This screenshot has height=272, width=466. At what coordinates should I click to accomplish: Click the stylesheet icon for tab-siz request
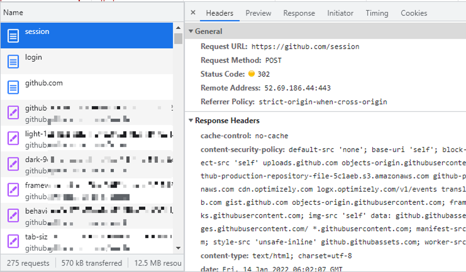(x=13, y=241)
